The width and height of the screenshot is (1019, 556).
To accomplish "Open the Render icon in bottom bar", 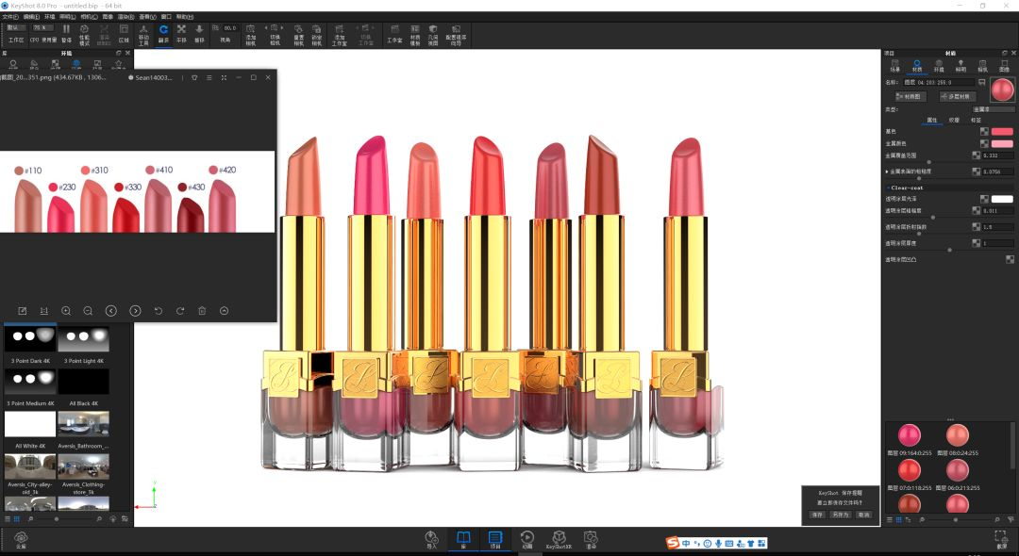I will click(590, 537).
